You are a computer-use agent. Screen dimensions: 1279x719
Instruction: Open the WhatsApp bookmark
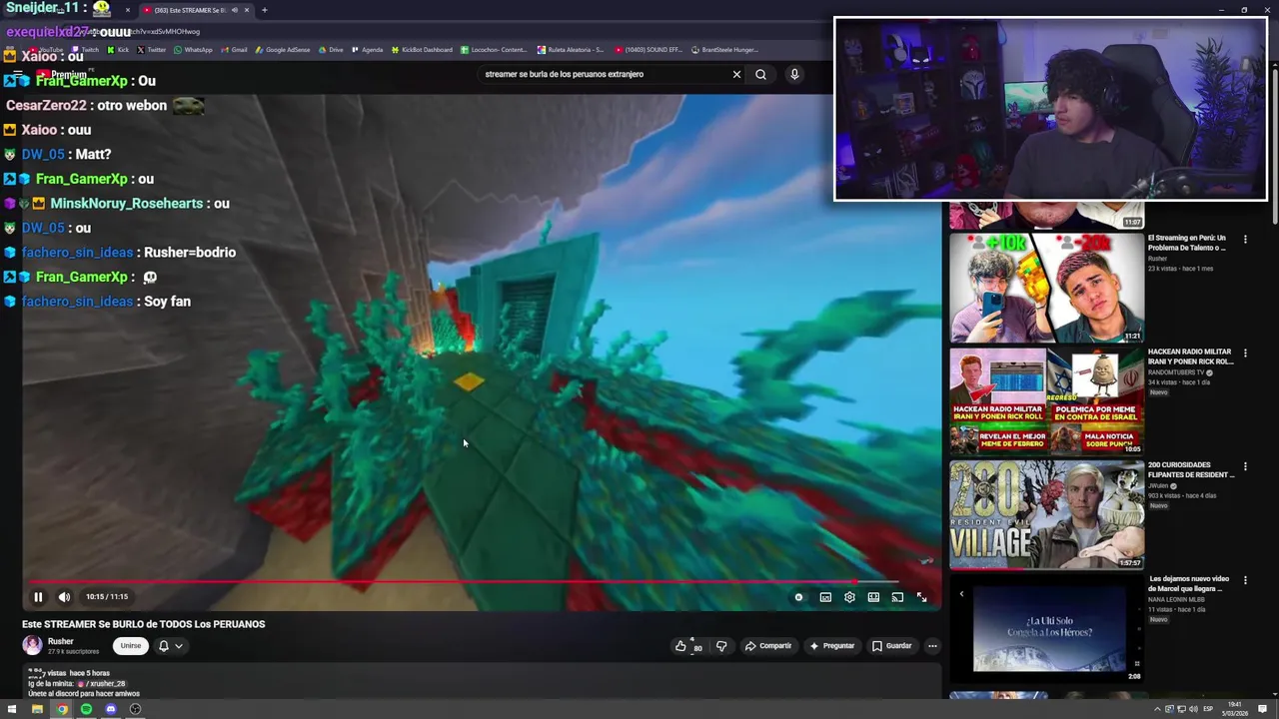193,50
